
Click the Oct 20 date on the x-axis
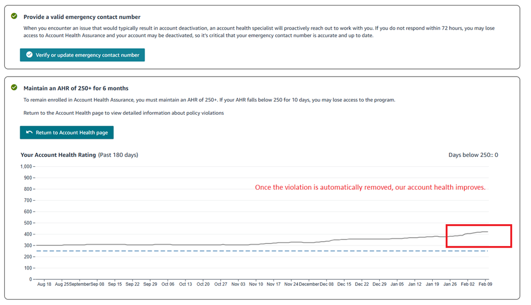click(x=203, y=284)
